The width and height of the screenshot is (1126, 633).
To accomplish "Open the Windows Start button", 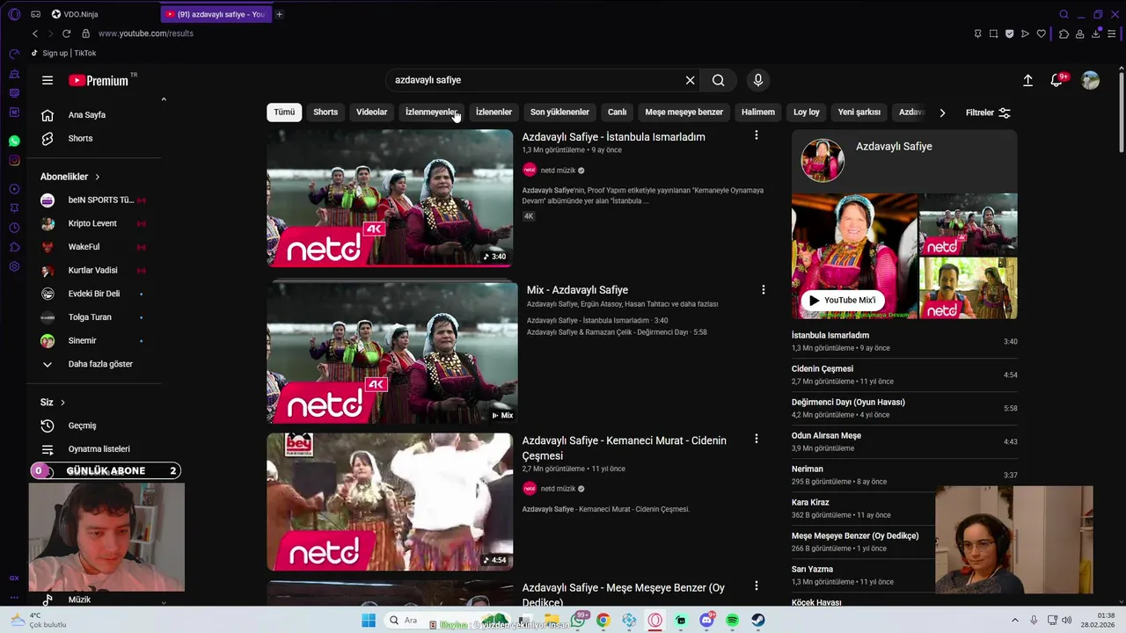I will tap(369, 621).
